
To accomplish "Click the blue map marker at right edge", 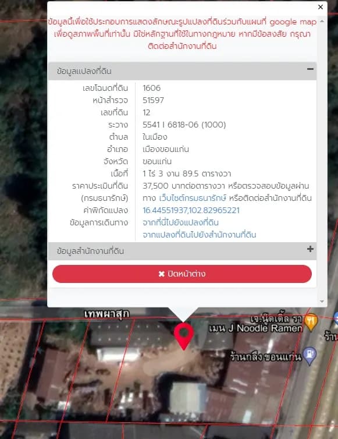I will tap(336, 318).
